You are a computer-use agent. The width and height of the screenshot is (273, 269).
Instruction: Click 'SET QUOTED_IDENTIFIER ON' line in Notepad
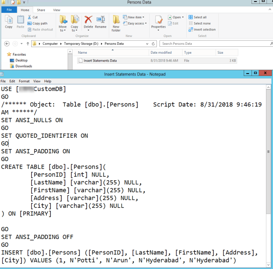[44, 136]
